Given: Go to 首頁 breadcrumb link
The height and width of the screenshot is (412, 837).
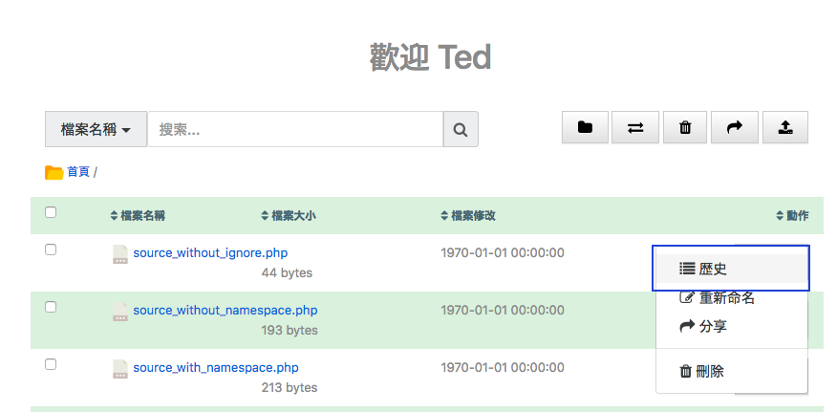Looking at the screenshot, I should coord(78,172).
